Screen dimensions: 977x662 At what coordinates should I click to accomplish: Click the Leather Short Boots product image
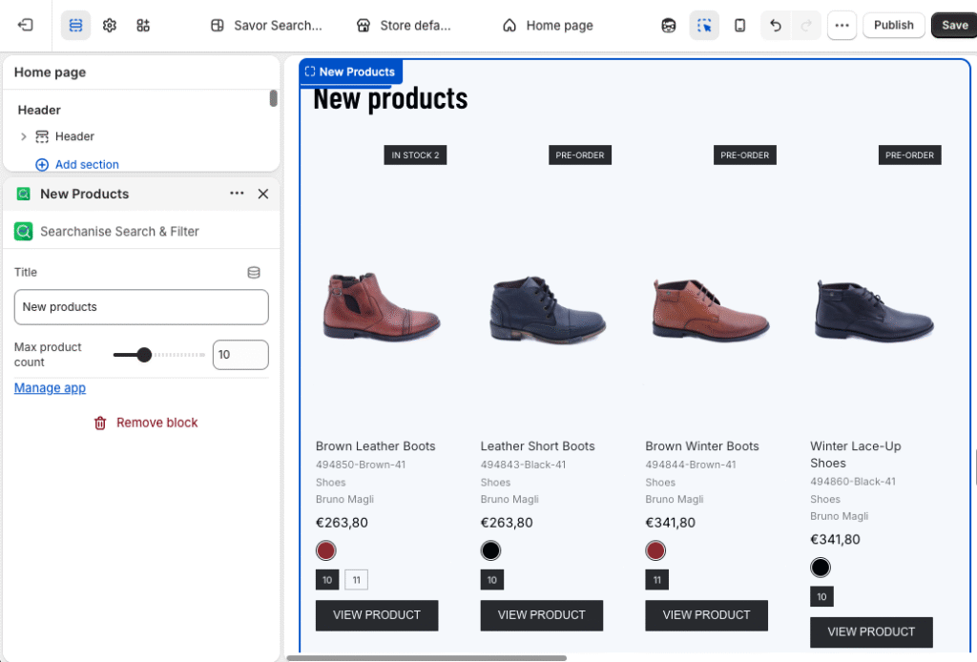[x=547, y=309]
